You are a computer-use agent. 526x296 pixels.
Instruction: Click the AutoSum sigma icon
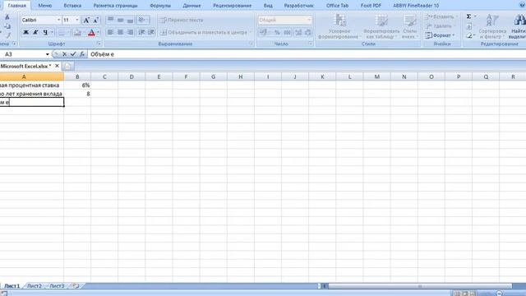pos(469,16)
